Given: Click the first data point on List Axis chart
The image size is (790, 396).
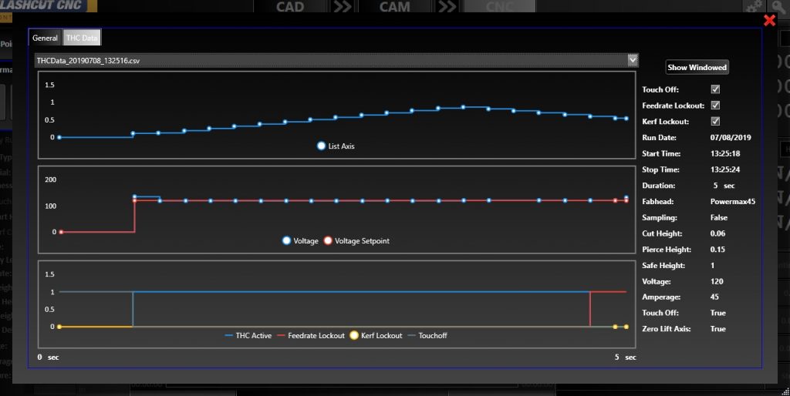Looking at the screenshot, I should 60,137.
